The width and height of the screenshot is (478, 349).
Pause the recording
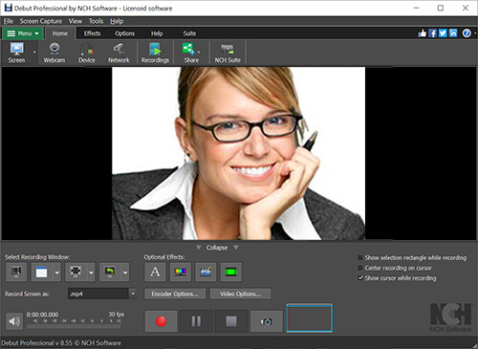point(196,321)
